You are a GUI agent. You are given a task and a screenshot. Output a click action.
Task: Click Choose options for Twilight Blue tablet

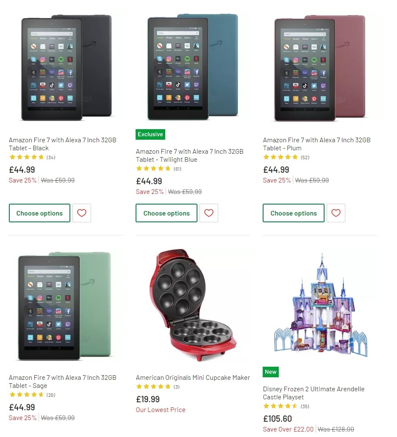166,213
